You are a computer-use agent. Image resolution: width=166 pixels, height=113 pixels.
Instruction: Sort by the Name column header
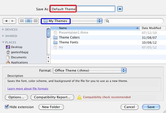(x=95, y=28)
